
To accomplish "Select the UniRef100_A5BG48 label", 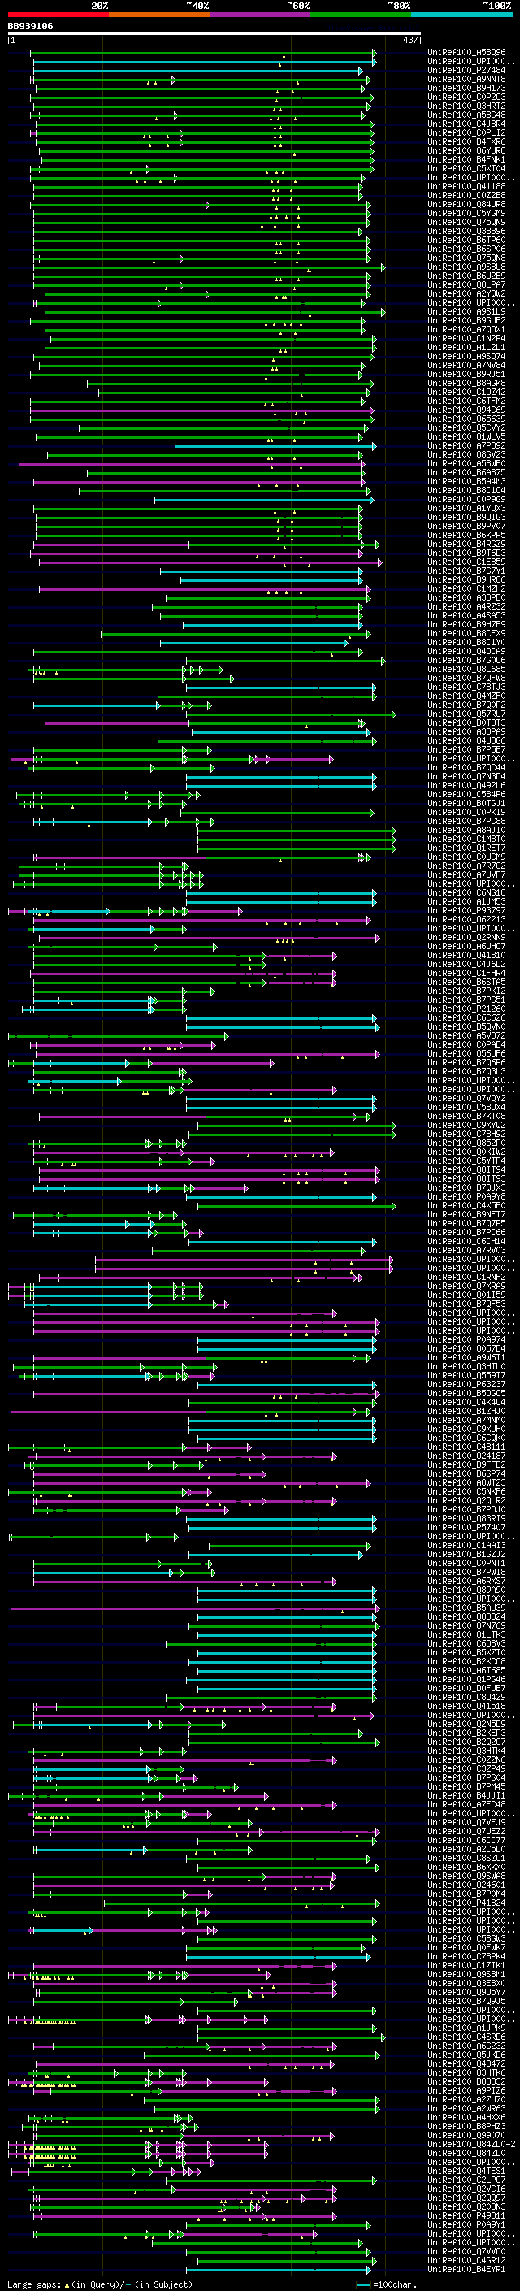I will pyautogui.click(x=466, y=115).
